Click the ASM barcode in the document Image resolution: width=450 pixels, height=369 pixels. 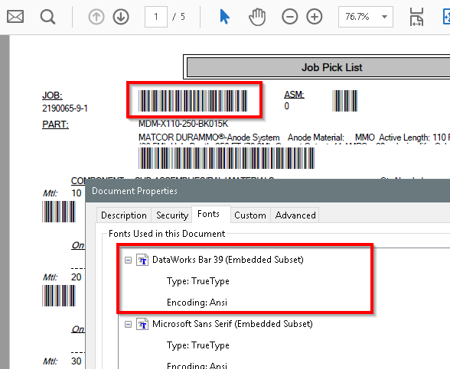coord(344,101)
